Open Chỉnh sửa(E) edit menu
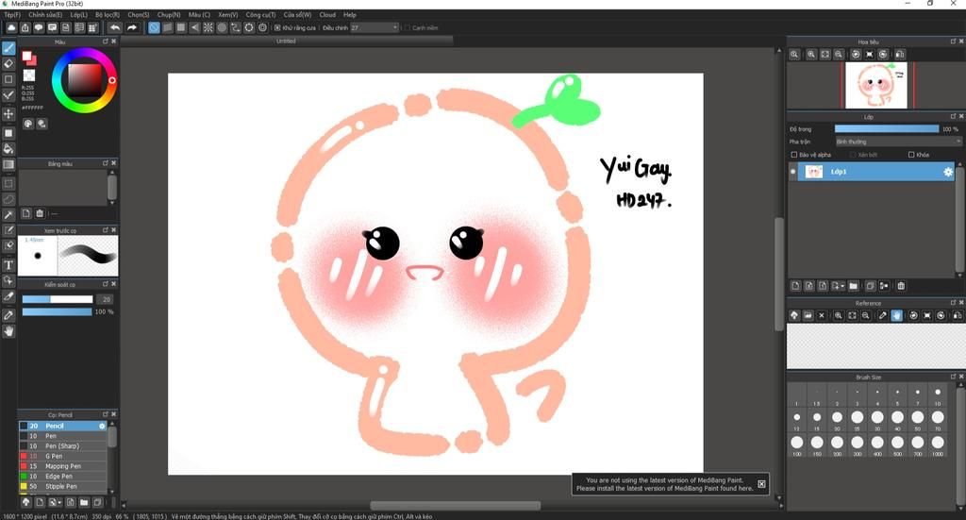 pyautogui.click(x=45, y=15)
